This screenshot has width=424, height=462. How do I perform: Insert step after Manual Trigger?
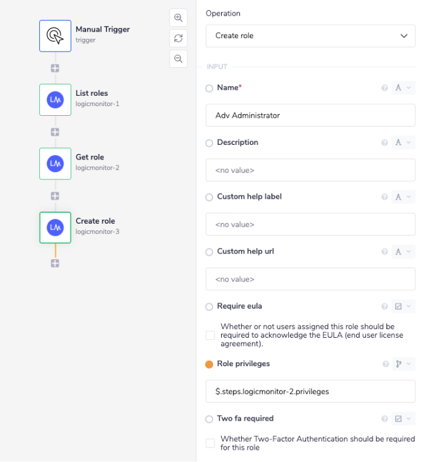pyautogui.click(x=55, y=69)
